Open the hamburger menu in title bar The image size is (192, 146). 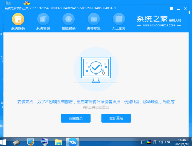pos(171,8)
